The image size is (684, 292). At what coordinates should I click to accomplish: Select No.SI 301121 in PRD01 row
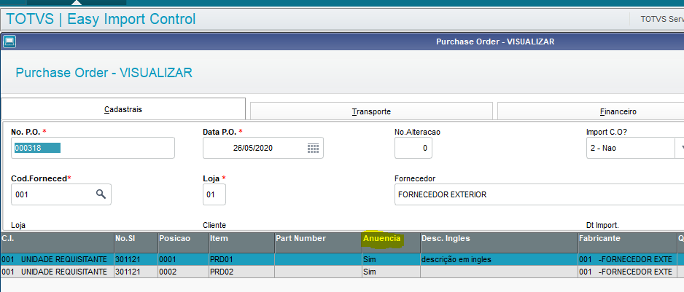tap(136, 259)
